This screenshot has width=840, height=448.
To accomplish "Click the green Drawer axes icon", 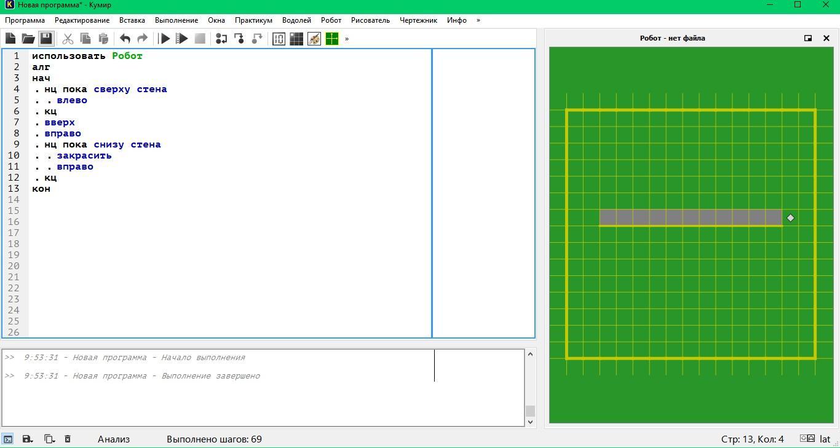I will tap(332, 39).
